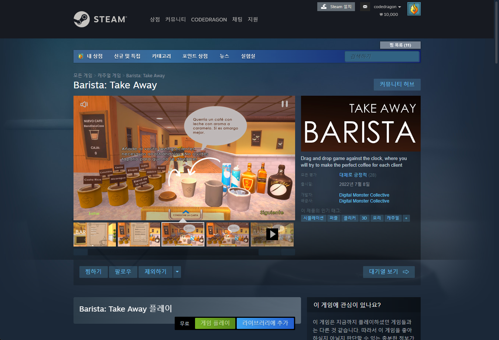
Task: Click the Take Away Barista header image
Action: [x=361, y=123]
